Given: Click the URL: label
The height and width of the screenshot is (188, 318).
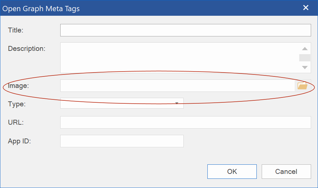Looking at the screenshot, I should tap(15, 122).
